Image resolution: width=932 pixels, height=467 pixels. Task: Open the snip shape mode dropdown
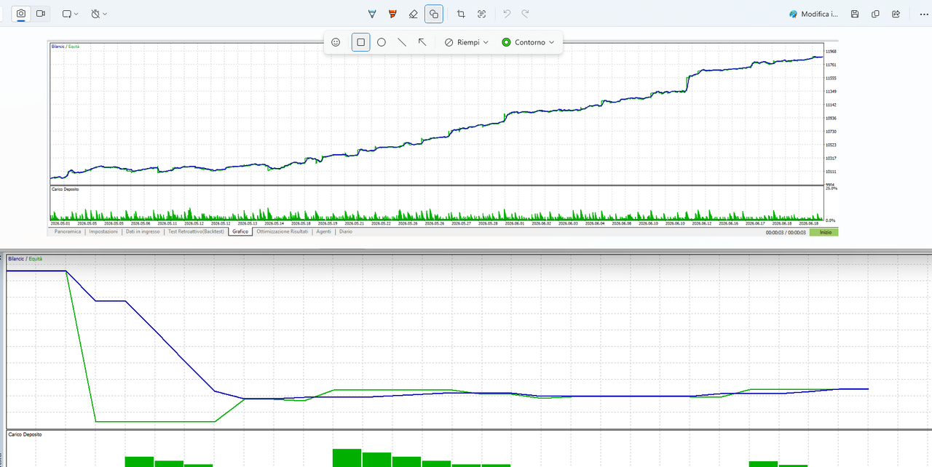[x=70, y=14]
